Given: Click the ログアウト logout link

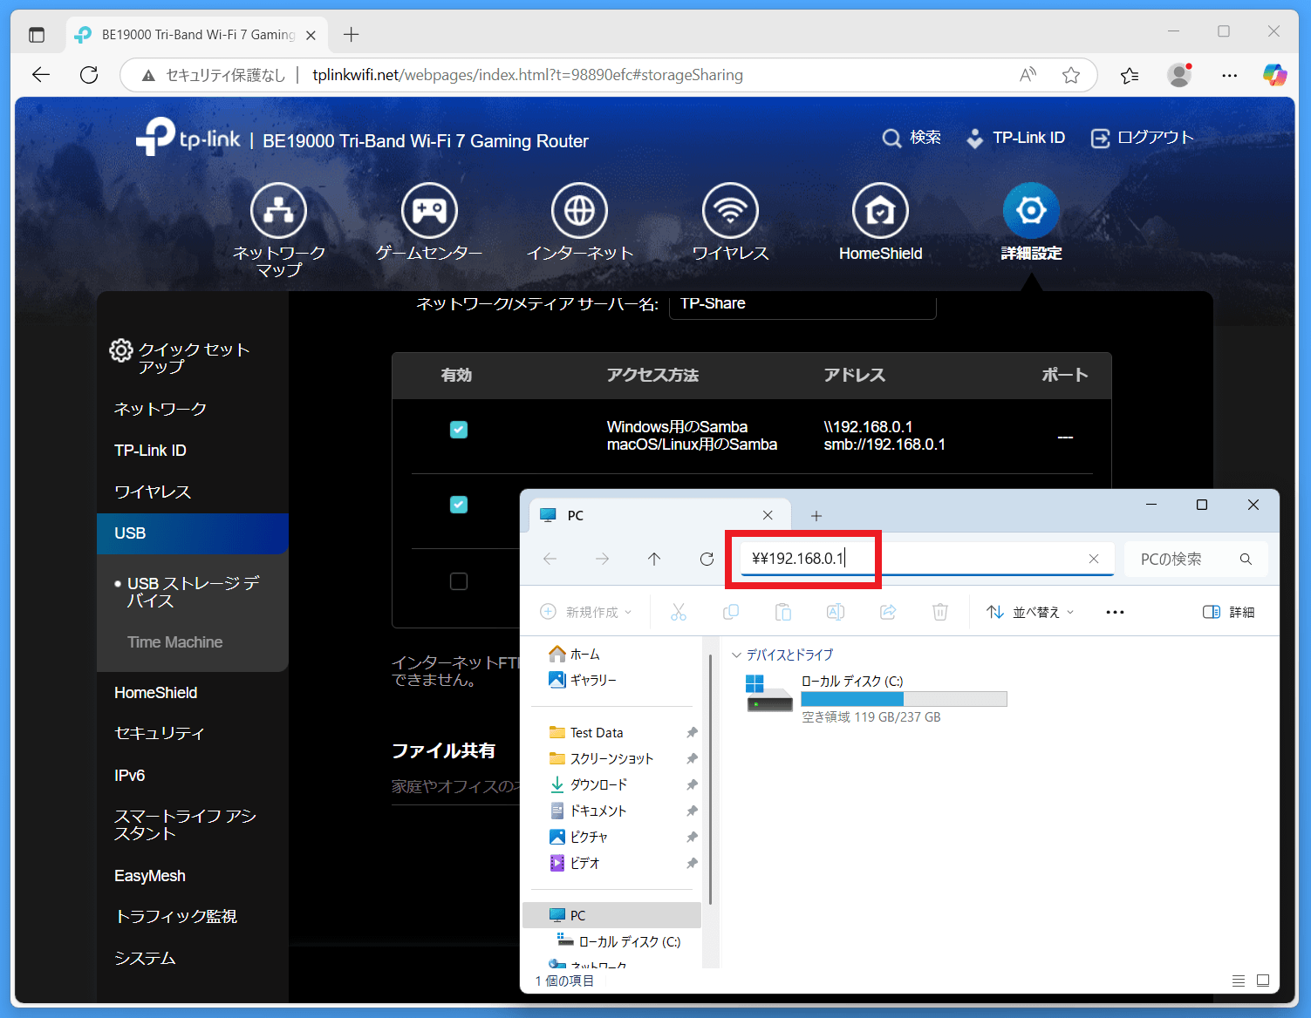Looking at the screenshot, I should pyautogui.click(x=1142, y=138).
